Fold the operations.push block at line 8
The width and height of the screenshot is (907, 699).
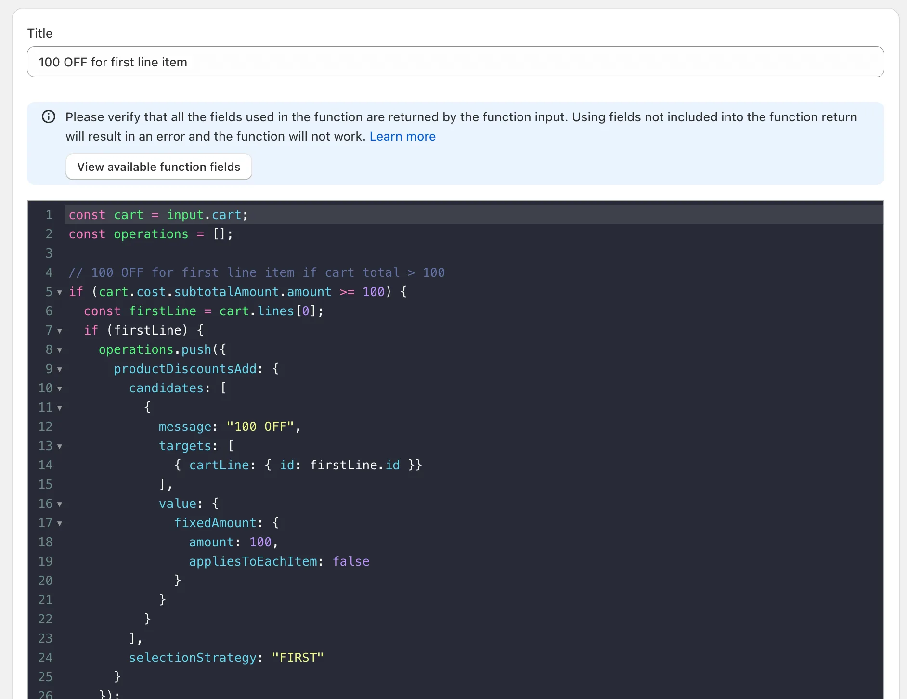(60, 350)
